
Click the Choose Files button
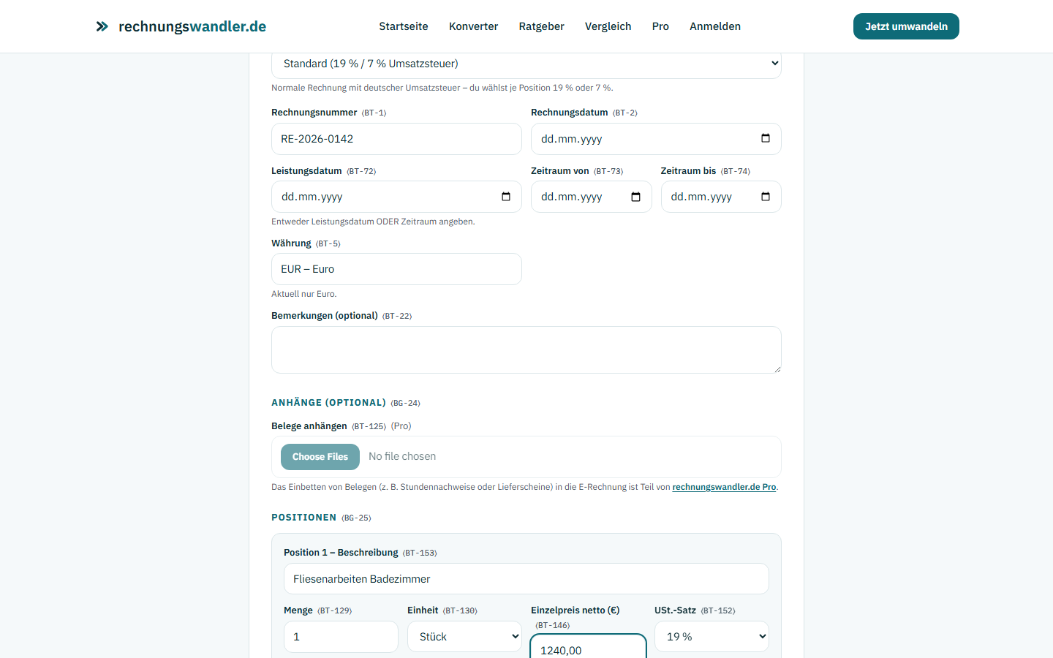tap(320, 457)
